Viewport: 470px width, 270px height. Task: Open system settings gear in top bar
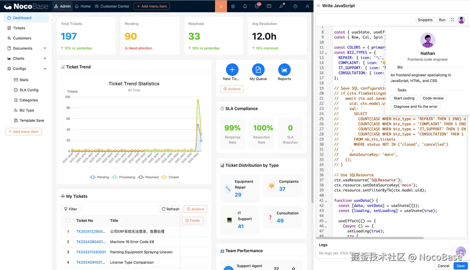click(x=233, y=6)
